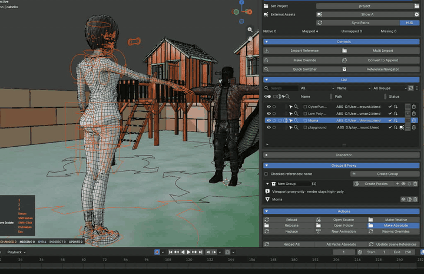Toggle visibility eye for CyberPun... reference
The height and width of the screenshot is (274, 424).
click(269, 107)
